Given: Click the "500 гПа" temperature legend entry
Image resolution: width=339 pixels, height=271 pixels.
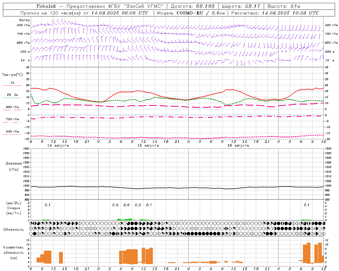Looking at the screenshot, I should pos(12,132).
